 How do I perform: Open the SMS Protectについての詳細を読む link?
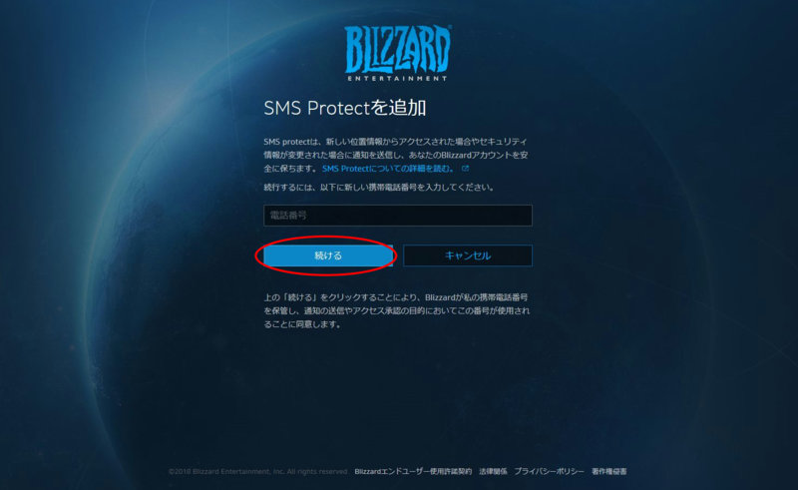pos(388,168)
